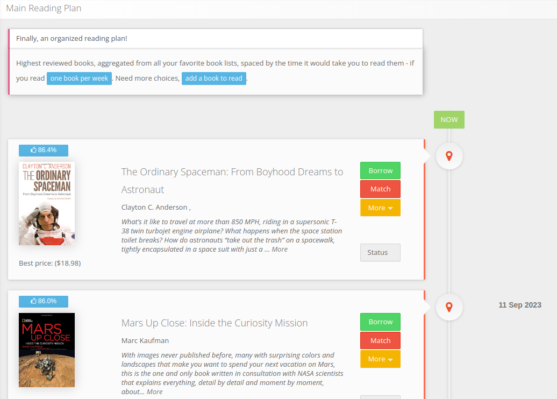This screenshot has height=399, width=557.
Task: Borrow the Mars Up Close book
Action: point(380,322)
